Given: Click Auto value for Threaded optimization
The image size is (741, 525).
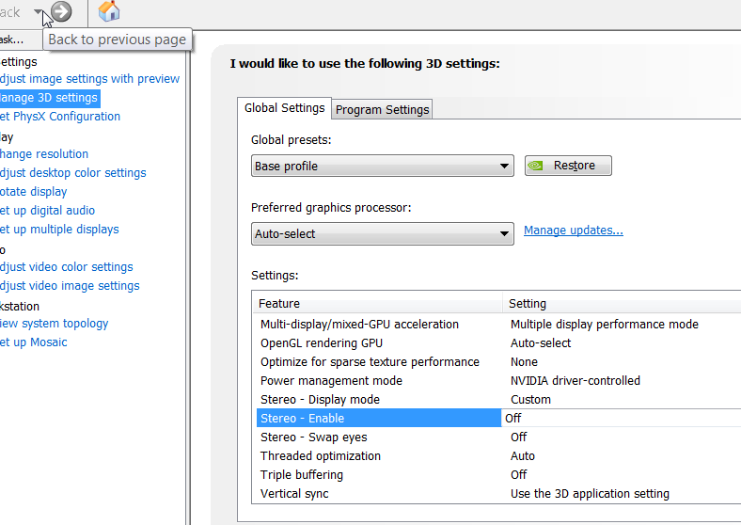Looking at the screenshot, I should [x=523, y=456].
